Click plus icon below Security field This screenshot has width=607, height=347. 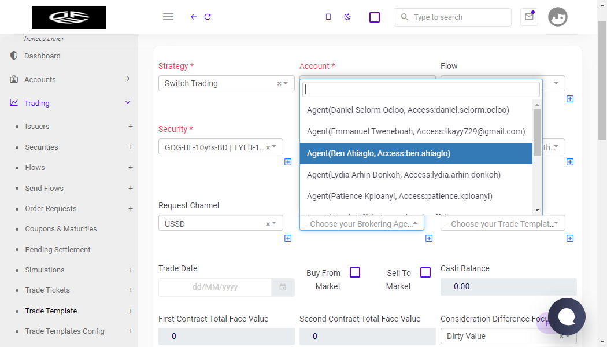pos(288,162)
